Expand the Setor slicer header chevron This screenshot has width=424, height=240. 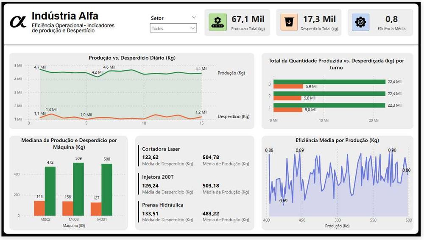tap(194, 17)
